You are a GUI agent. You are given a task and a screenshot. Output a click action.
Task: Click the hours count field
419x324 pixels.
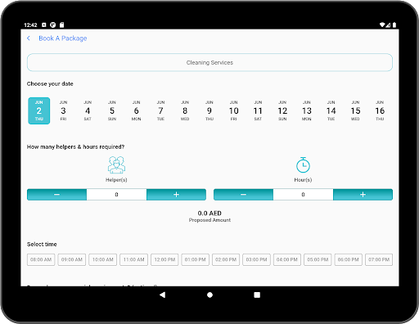303,195
